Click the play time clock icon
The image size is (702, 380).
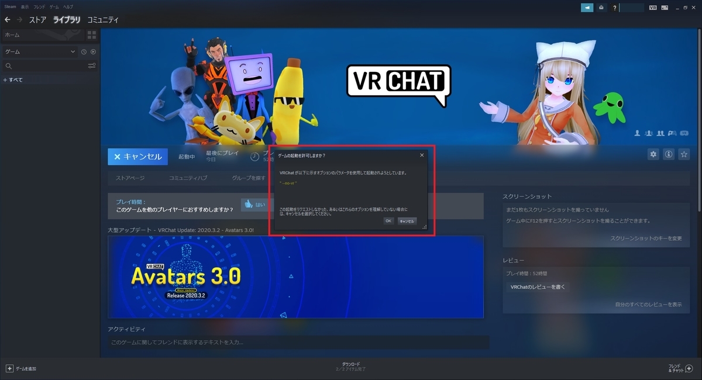(254, 157)
